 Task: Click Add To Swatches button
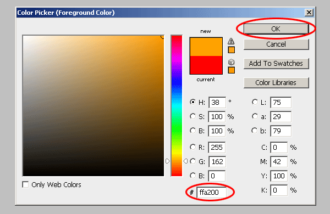click(276, 64)
